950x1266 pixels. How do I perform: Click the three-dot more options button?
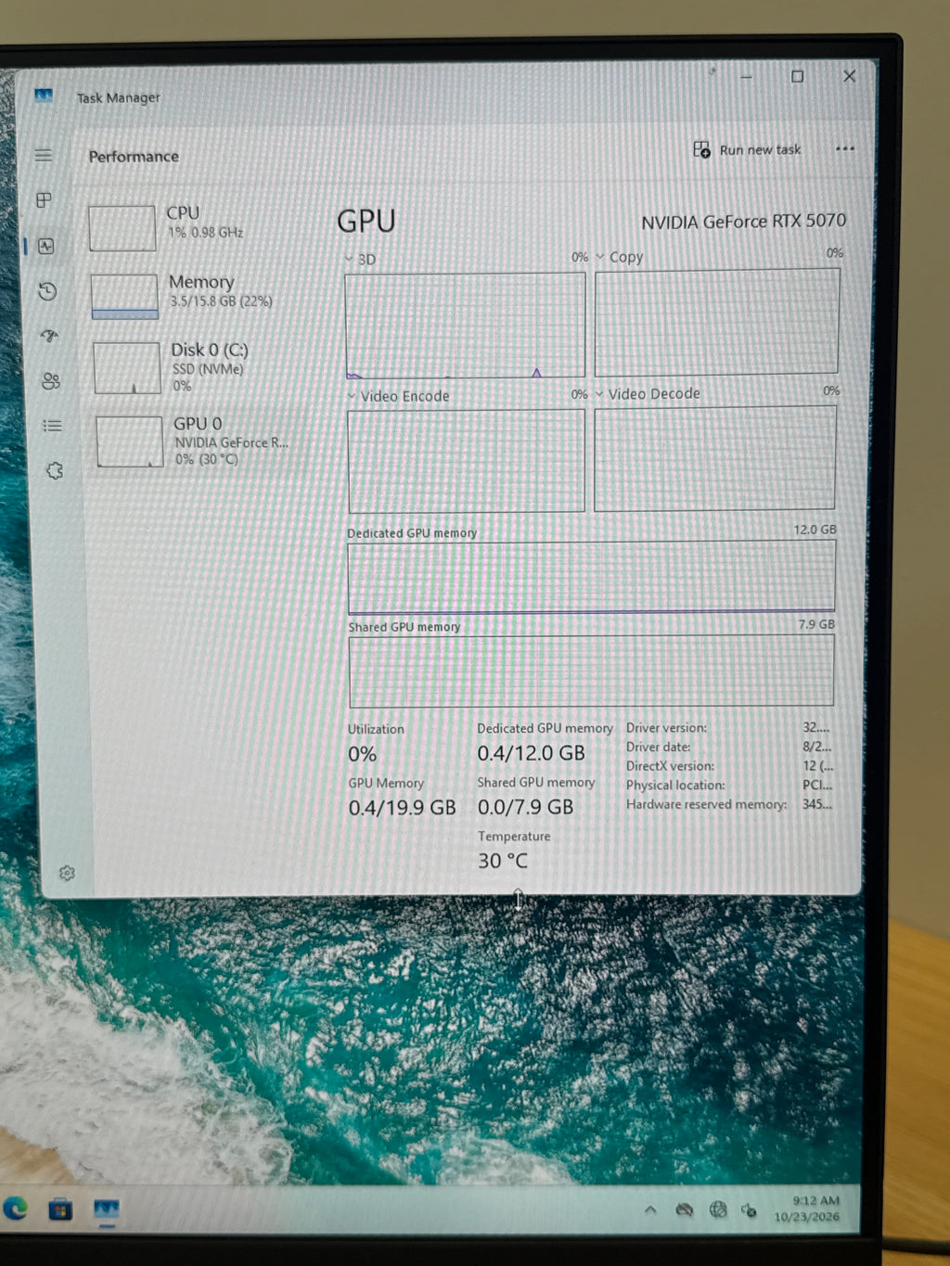point(844,148)
